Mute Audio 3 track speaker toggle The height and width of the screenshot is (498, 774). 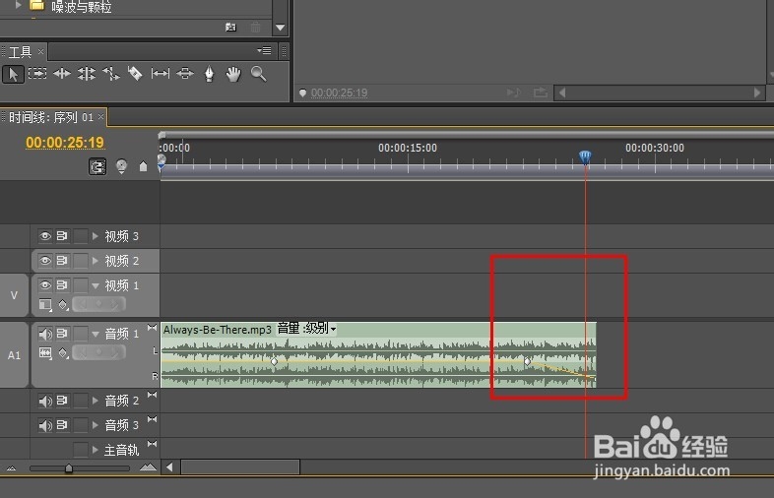coord(45,425)
